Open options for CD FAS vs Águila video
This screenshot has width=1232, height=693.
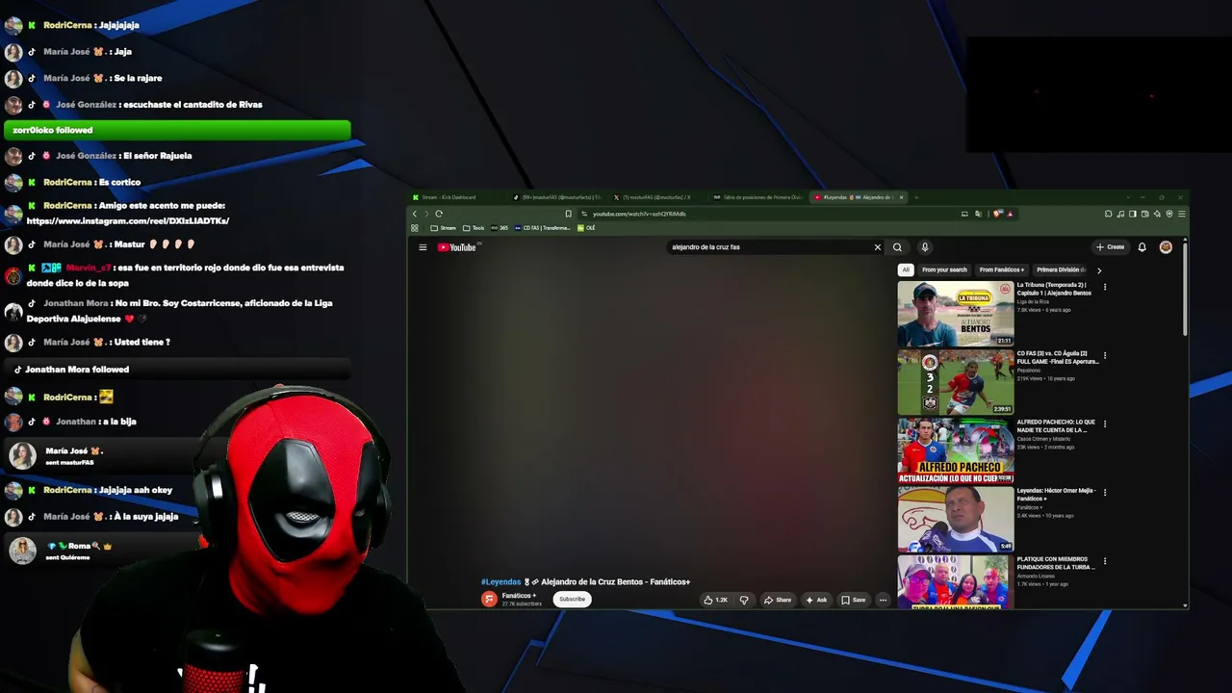point(1105,355)
